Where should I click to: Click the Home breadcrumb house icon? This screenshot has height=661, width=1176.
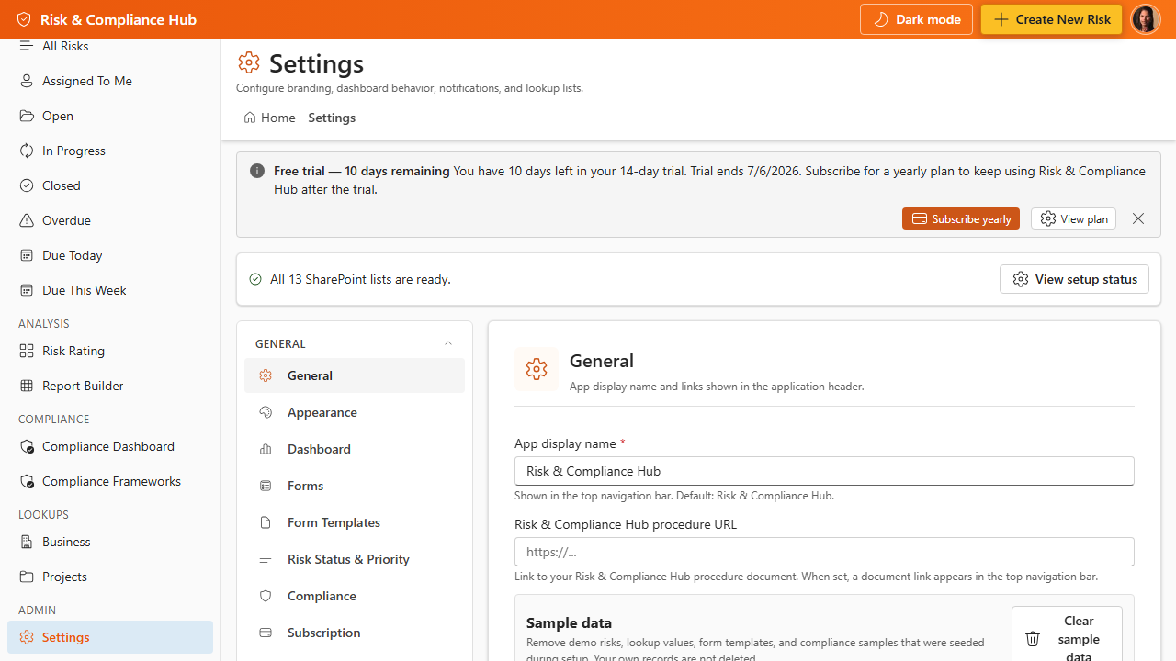point(250,118)
